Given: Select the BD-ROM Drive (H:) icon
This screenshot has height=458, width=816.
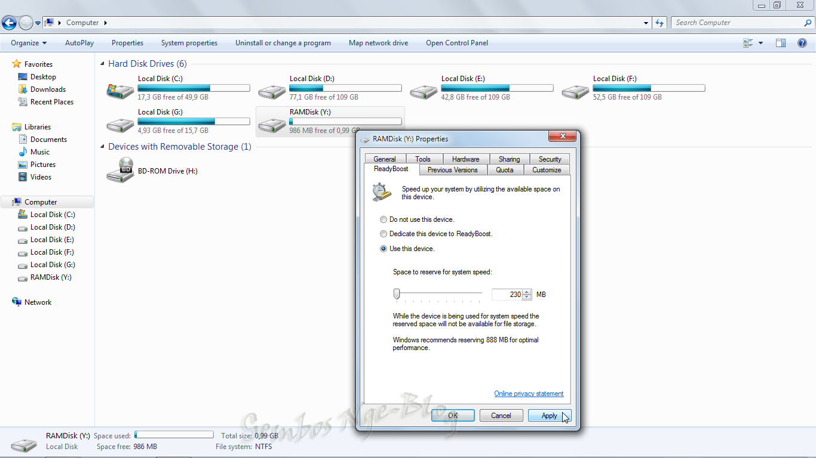Looking at the screenshot, I should pyautogui.click(x=120, y=171).
